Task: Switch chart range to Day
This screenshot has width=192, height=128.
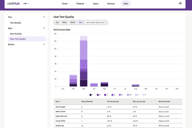Action: (57, 22)
